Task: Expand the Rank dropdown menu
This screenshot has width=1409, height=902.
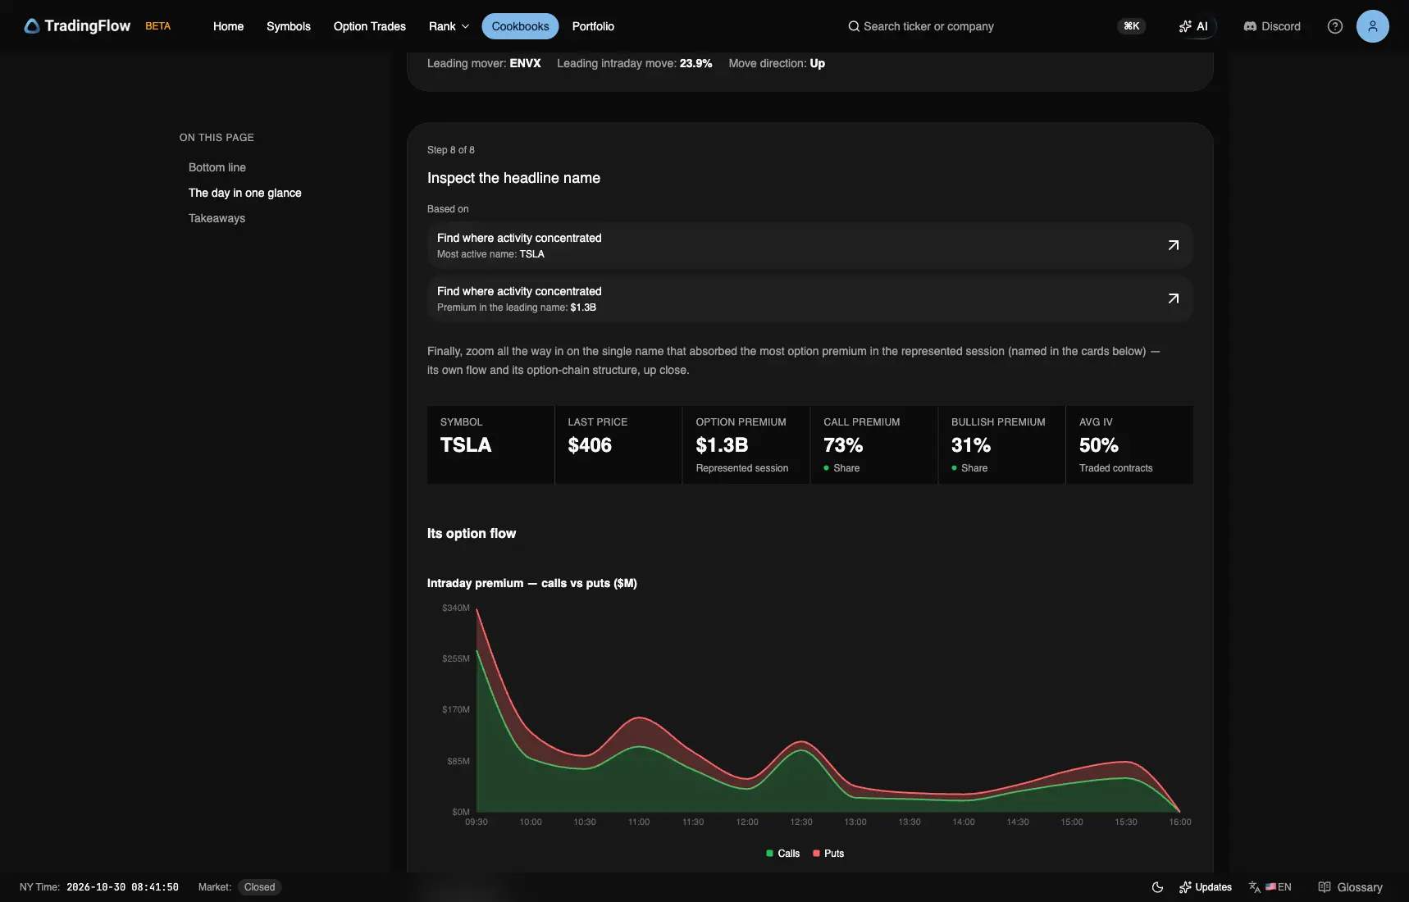Action: (449, 26)
